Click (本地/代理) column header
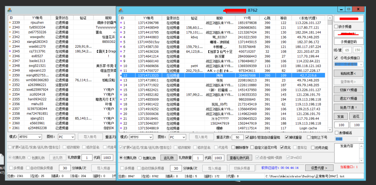The height and width of the screenshot is (185, 376). [308, 18]
